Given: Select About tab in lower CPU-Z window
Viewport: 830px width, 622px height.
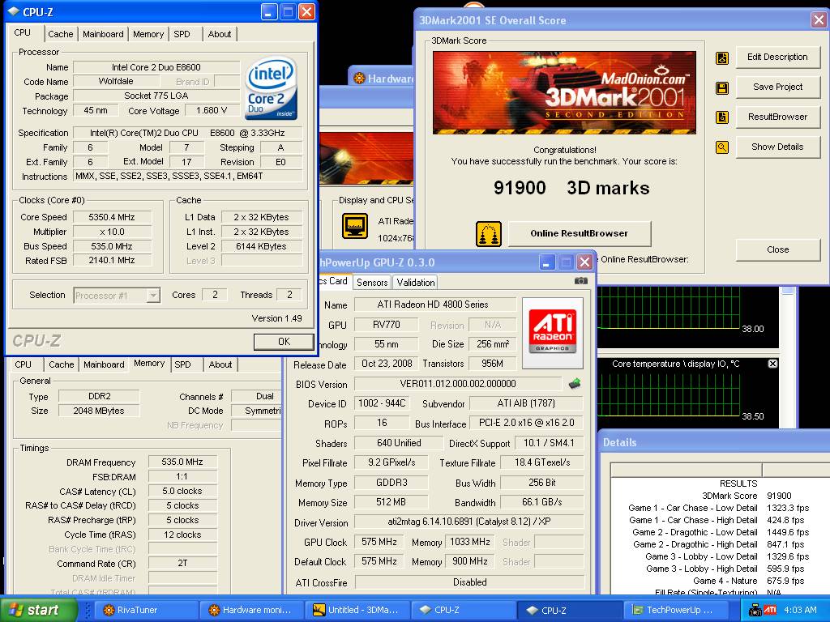Looking at the screenshot, I should pos(220,364).
